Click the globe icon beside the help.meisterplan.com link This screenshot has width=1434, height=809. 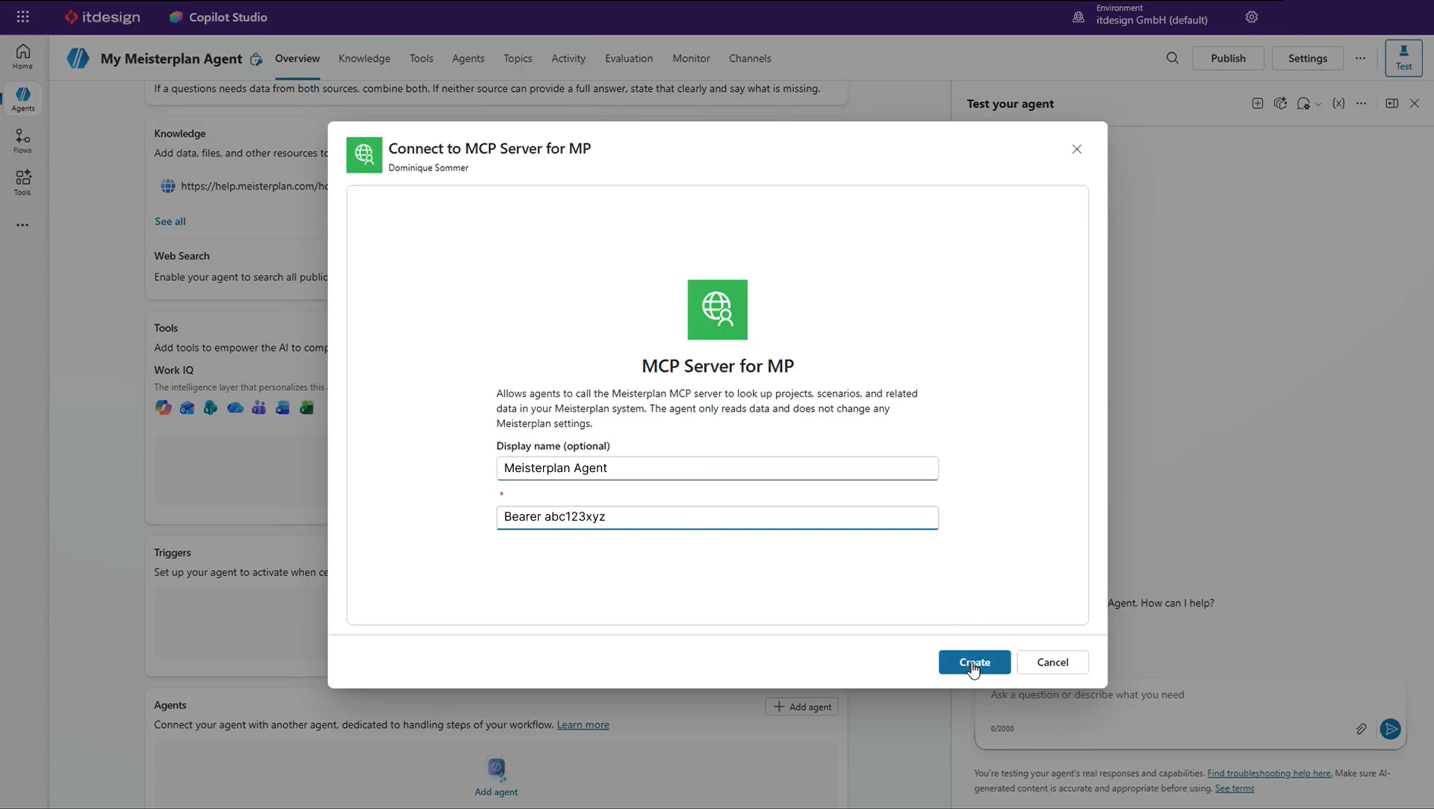coord(168,186)
